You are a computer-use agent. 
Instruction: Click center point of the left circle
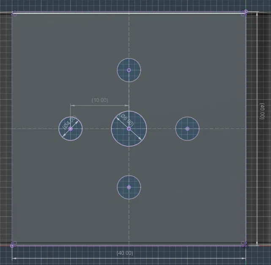(x=71, y=128)
